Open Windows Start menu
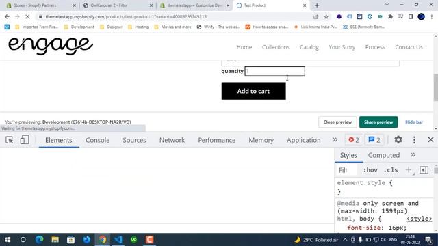The height and width of the screenshot is (246, 438). click(x=8, y=240)
